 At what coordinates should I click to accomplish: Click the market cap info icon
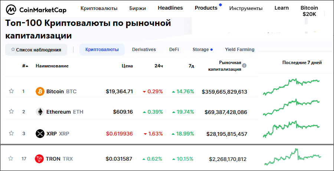click(x=244, y=66)
